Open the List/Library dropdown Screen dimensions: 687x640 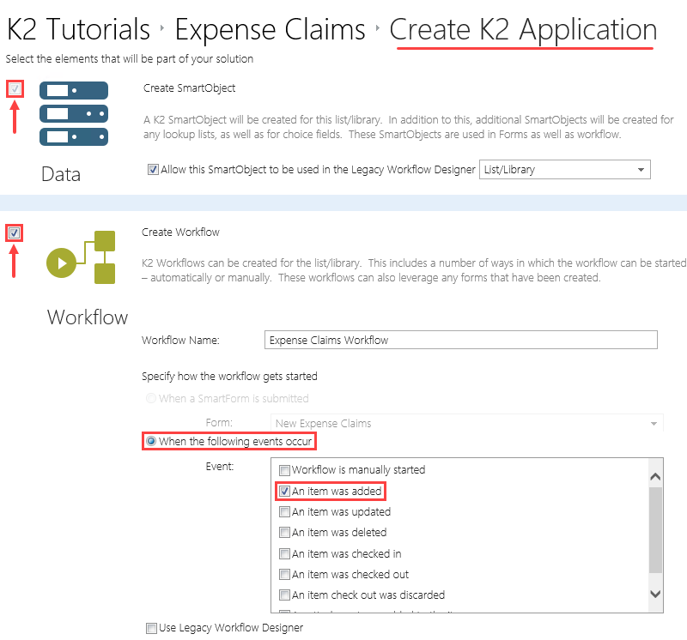click(641, 169)
